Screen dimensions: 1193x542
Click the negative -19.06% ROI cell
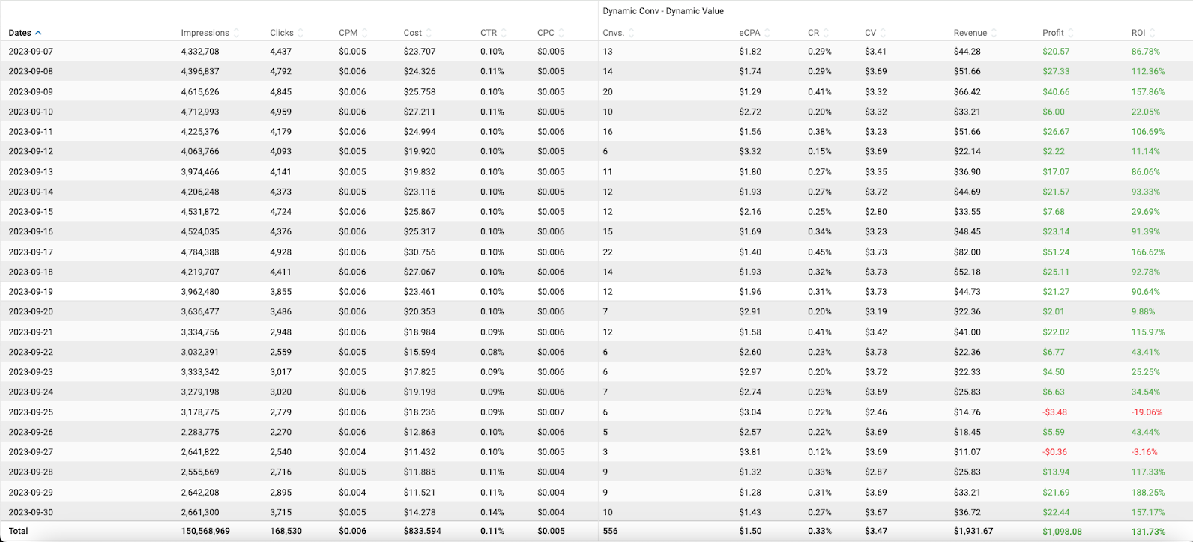pos(1147,412)
